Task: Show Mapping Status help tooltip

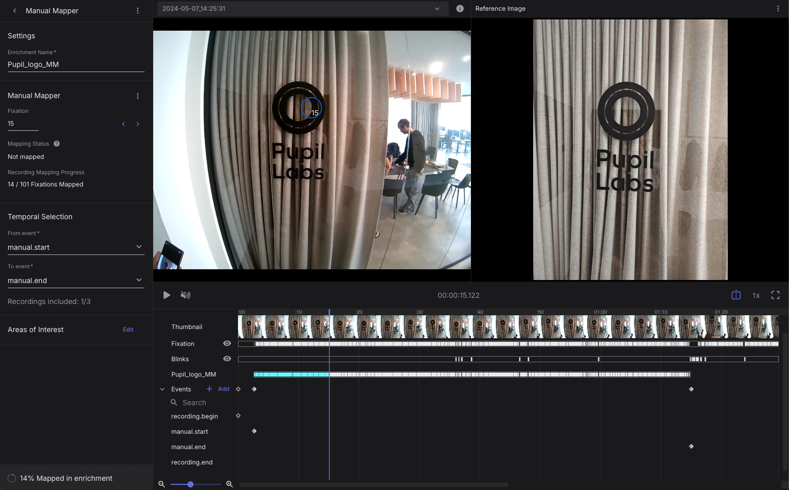Action: pyautogui.click(x=57, y=144)
